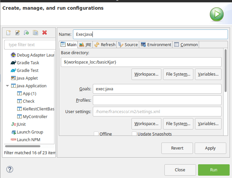Switch to the Environment tab

pyautogui.click(x=156, y=44)
